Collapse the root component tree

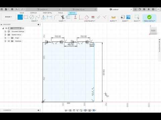(x=3, y=28)
